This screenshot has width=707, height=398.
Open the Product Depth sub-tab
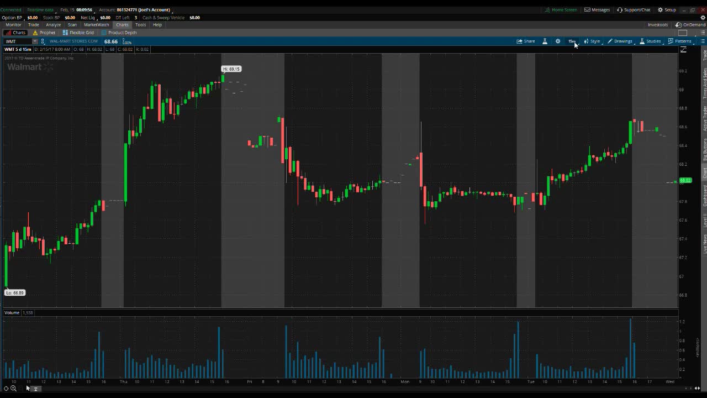tap(119, 33)
